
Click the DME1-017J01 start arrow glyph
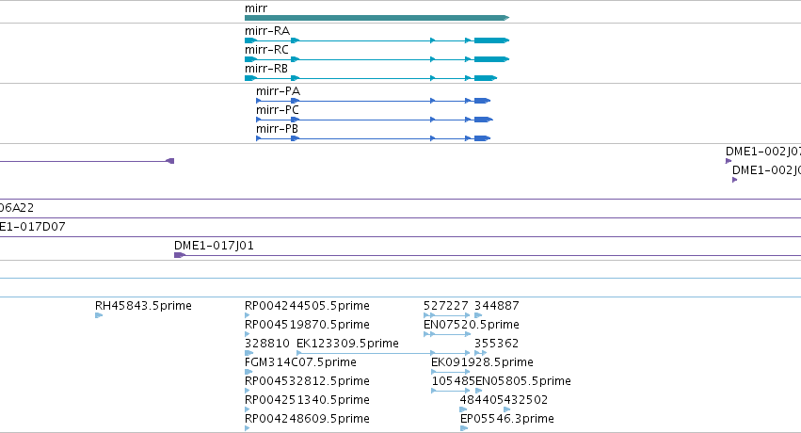click(179, 255)
